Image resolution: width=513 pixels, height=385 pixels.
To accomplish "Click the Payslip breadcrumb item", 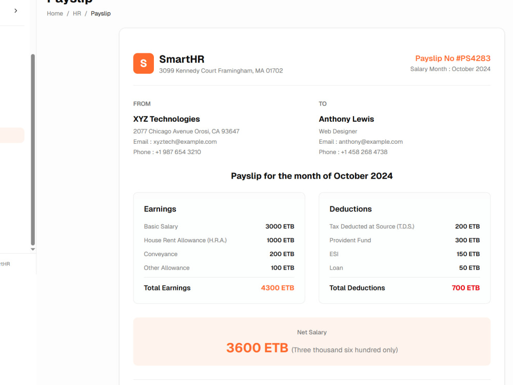I will [101, 13].
